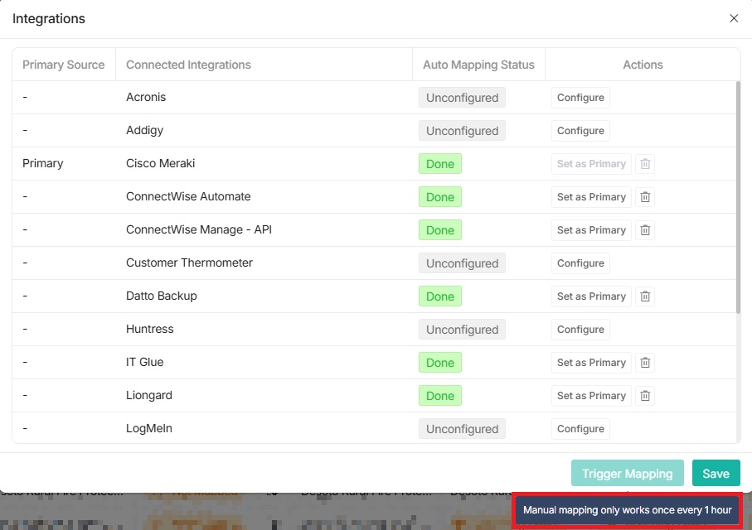Screen dimensions: 752x530
Task: Remove ConnectWise Automate using its trash icon
Action: click(x=645, y=197)
